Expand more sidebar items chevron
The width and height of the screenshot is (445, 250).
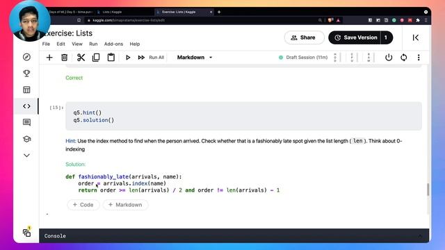coord(26,156)
